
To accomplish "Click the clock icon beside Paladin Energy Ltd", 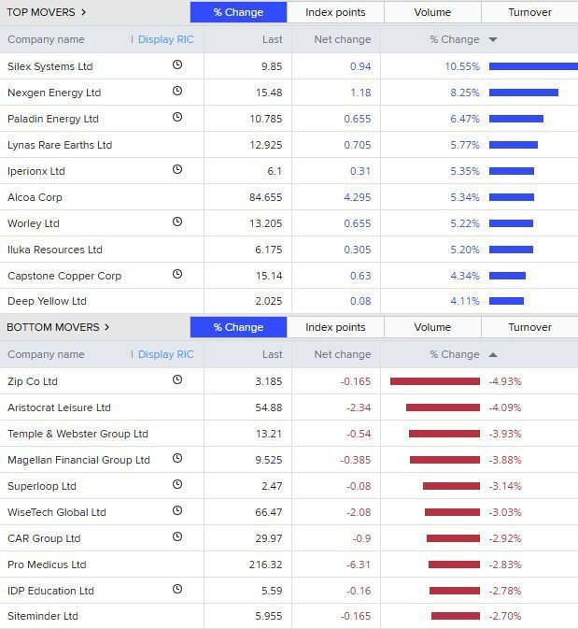I will [x=177, y=118].
